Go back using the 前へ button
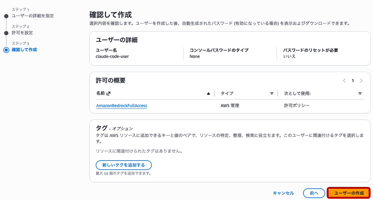This screenshot has height=201, width=373. click(x=314, y=193)
